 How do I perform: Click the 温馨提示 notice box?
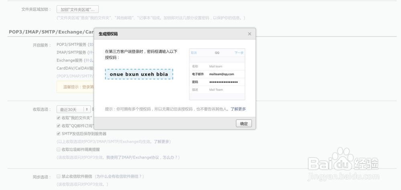click(x=75, y=87)
